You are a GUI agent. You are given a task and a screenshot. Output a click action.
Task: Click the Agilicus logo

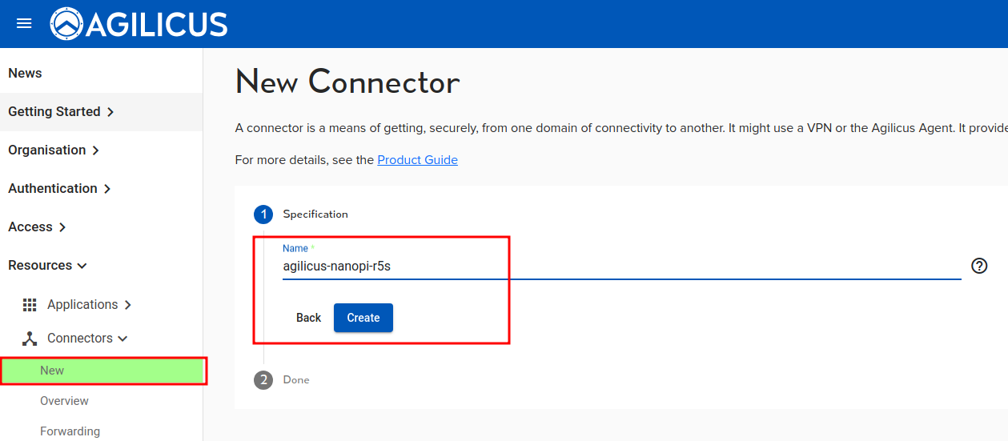139,24
